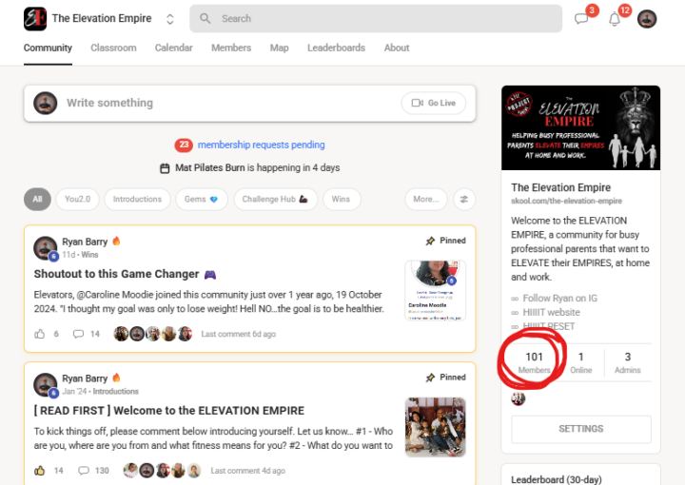The width and height of the screenshot is (685, 485).
Task: Switch to the Community tab
Action: click(x=48, y=48)
